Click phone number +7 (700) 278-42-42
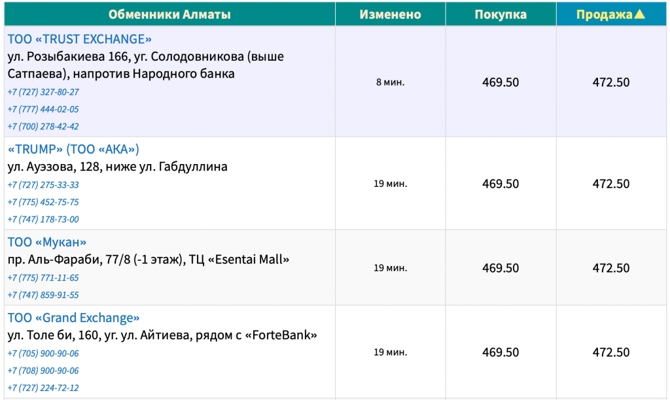This screenshot has width=670, height=400. pyautogui.click(x=43, y=126)
